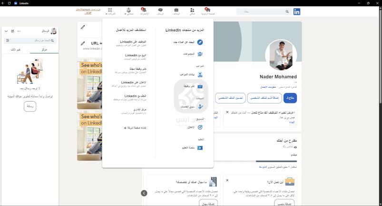Open Learning platform (منصة التعليم) play icon
Viewport: 382px width, 206px height.
click(200, 148)
